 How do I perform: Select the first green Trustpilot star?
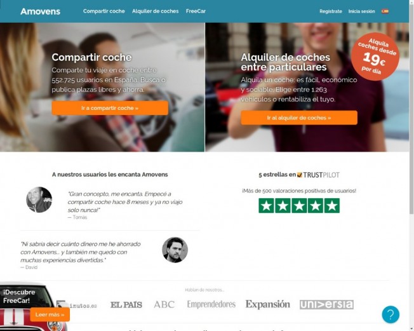(267, 205)
